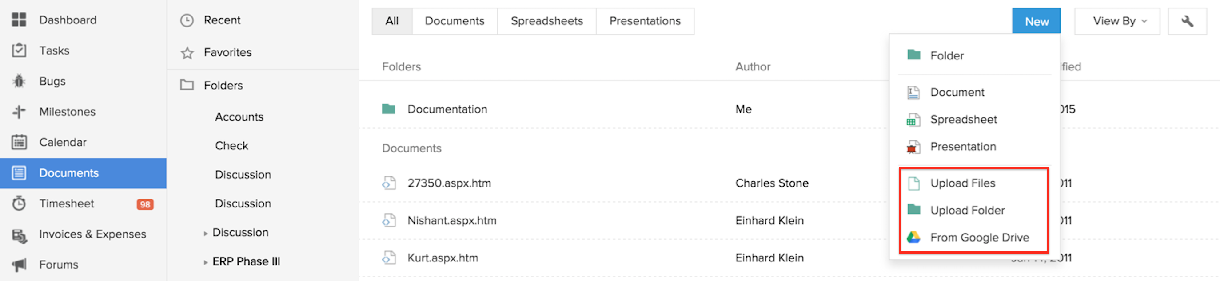Image resolution: width=1220 pixels, height=281 pixels.
Task: Click the wrench settings icon
Action: point(1187,21)
